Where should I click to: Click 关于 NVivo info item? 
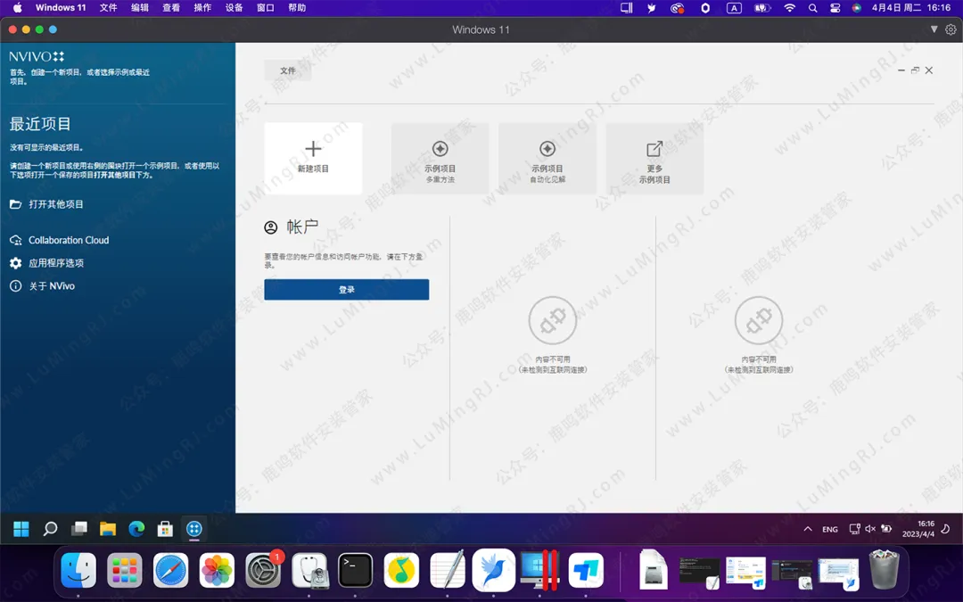(51, 286)
